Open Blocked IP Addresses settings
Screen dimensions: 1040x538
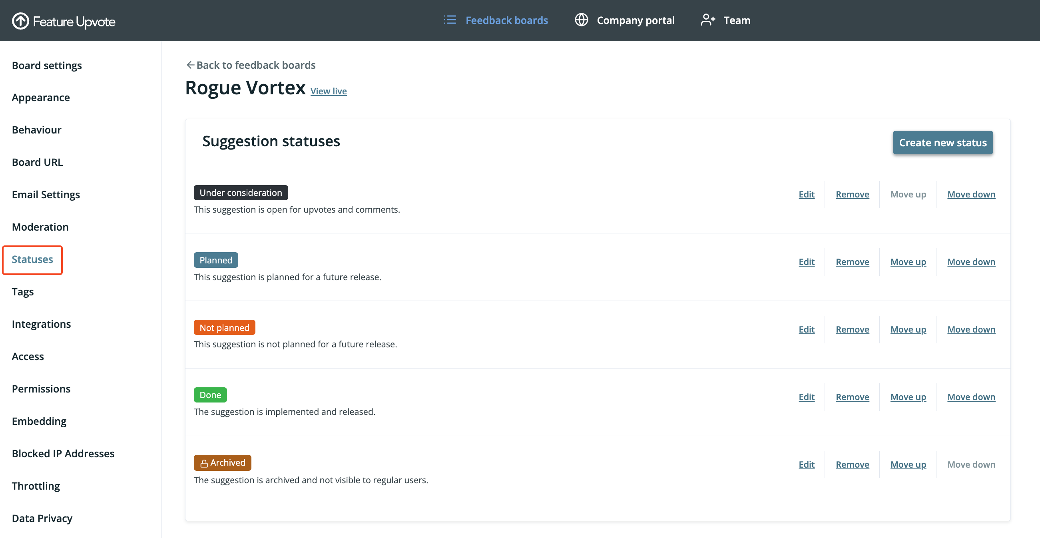[63, 453]
